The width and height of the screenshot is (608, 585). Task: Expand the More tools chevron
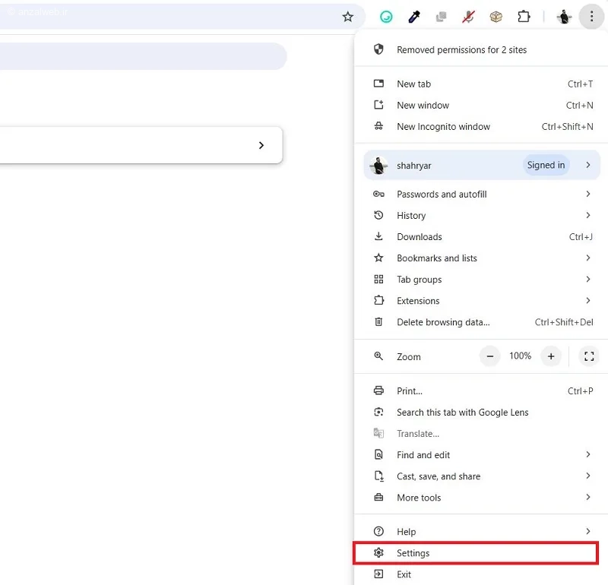pos(588,497)
